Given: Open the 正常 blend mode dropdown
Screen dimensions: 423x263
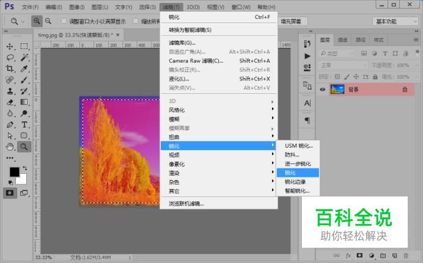Looking at the screenshot, I should [343, 65].
